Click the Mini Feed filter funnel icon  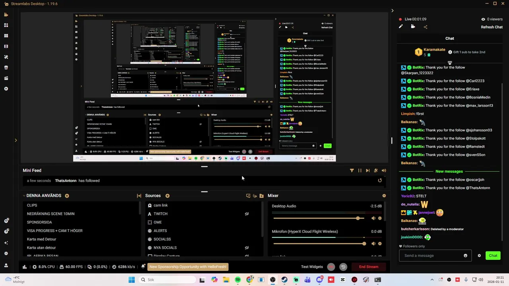tap(352, 170)
